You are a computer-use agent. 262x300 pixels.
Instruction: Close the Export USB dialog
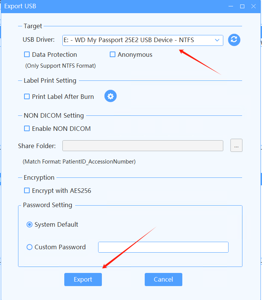tap(253, 6)
